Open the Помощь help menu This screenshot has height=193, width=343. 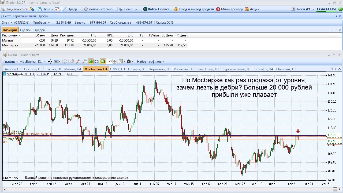pyautogui.click(x=130, y=9)
